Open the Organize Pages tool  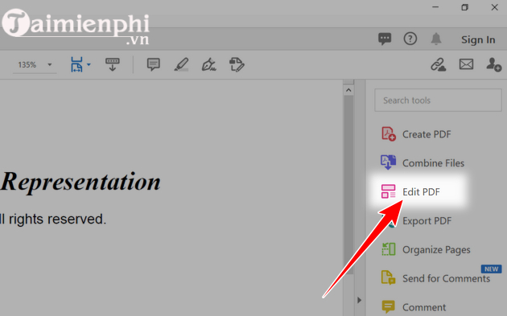tap(426, 249)
